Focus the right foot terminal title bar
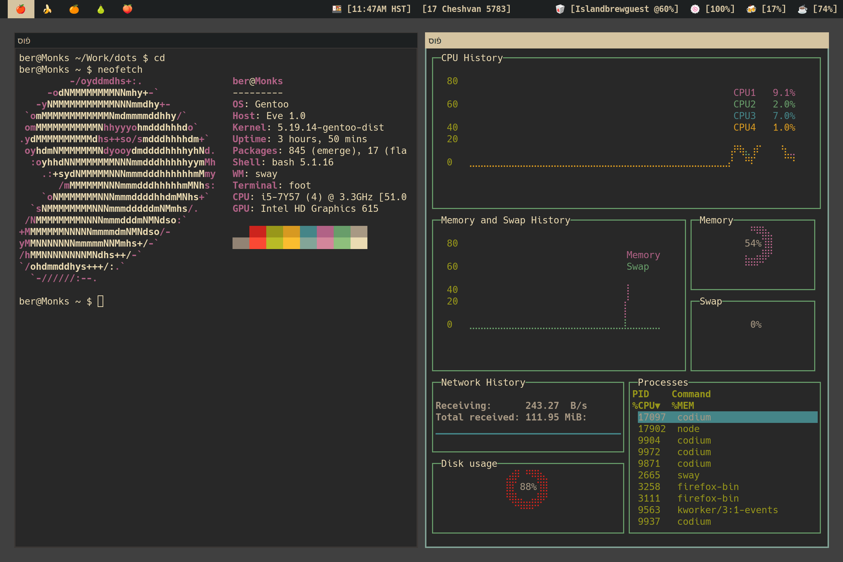The height and width of the screenshot is (562, 843). (627, 40)
